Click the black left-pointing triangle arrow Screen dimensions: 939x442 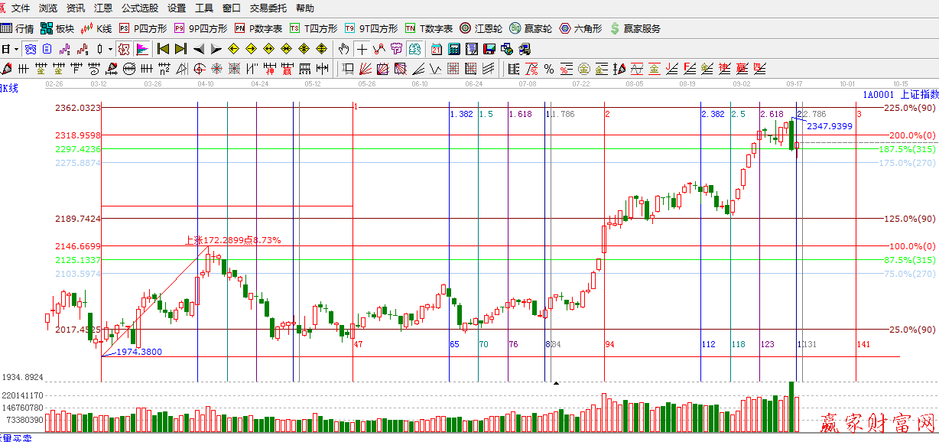199,49
